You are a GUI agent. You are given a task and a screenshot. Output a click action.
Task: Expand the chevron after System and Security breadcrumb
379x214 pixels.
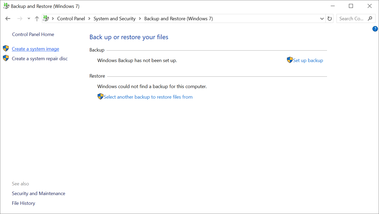(x=140, y=19)
